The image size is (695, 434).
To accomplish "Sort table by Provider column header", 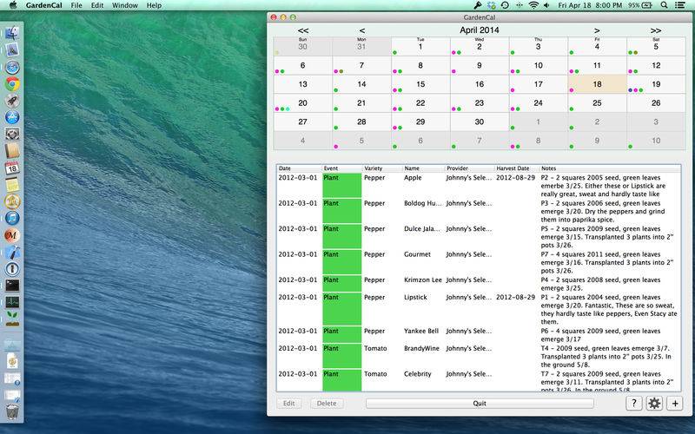I will (x=469, y=168).
